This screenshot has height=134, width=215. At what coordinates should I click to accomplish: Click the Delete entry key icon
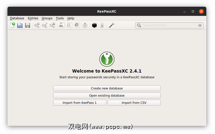coord(53,25)
